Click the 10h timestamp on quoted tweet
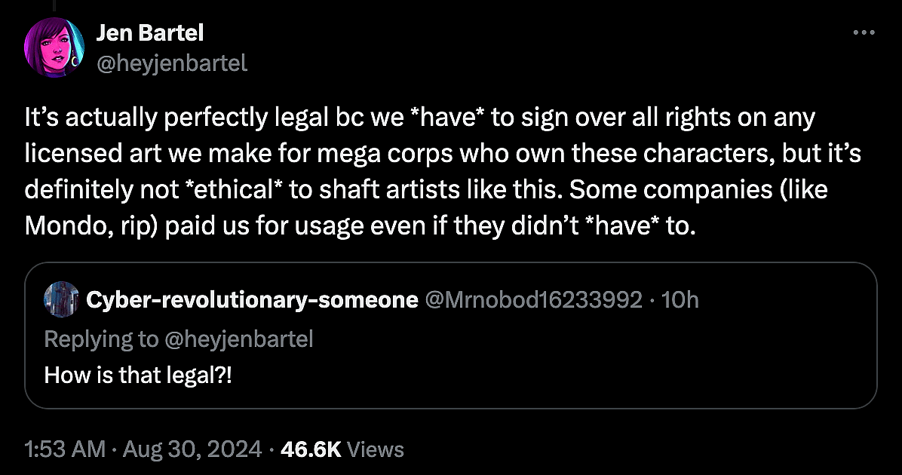This screenshot has width=902, height=475. (x=680, y=300)
